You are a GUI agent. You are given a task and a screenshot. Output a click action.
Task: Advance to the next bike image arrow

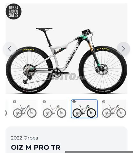coord(123,49)
